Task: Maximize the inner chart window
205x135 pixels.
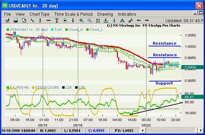Action: 201,13
